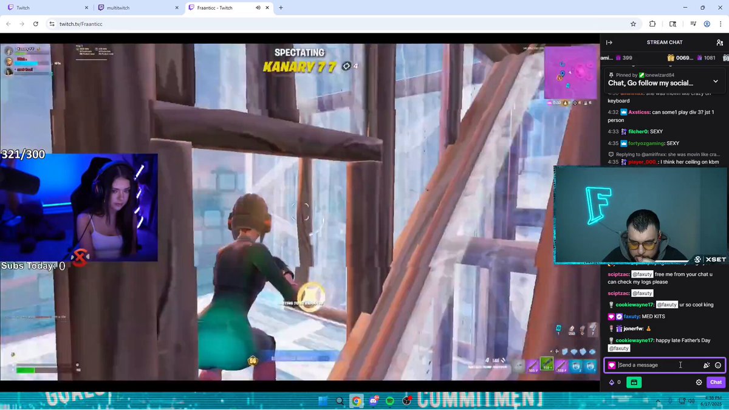Screen dimensions: 729x410
Task: Open the emote picker in chat input
Action: [x=718, y=365]
